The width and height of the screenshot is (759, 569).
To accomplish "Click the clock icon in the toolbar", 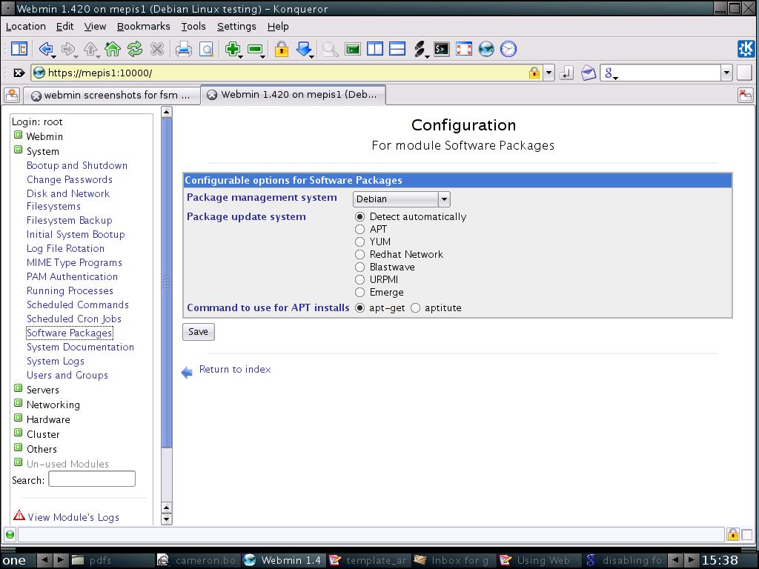I will [508, 49].
